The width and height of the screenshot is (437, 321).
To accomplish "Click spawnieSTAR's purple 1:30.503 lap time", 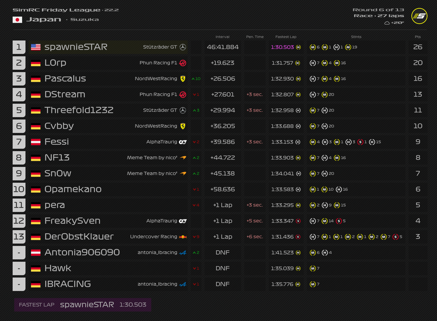I will coord(282,47).
